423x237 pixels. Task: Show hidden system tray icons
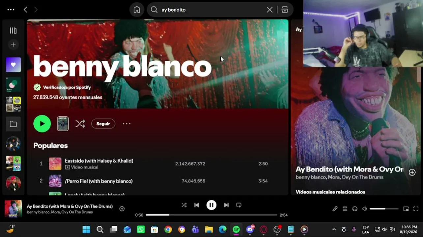pos(334,229)
